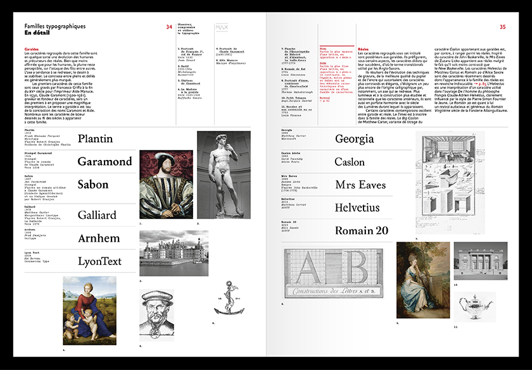Click the 'Constructions des Lettres A et B' engraving
Screen dimensions: 532x370
pyautogui.click(x=334, y=273)
